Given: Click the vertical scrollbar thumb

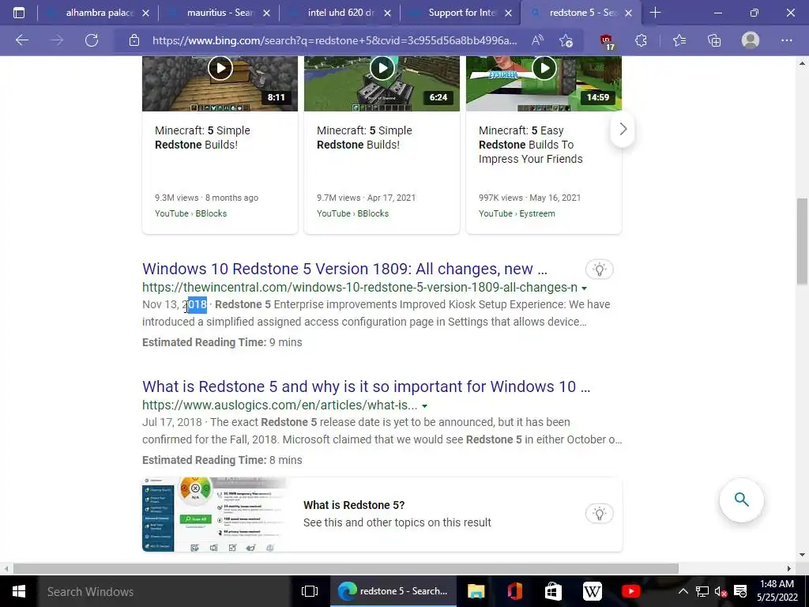Looking at the screenshot, I should pyautogui.click(x=803, y=241).
